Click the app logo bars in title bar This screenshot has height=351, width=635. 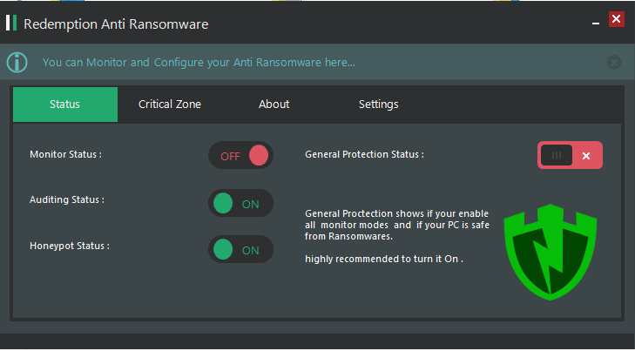[x=11, y=23]
